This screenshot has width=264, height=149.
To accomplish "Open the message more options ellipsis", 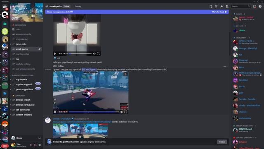I will tap(224, 67).
